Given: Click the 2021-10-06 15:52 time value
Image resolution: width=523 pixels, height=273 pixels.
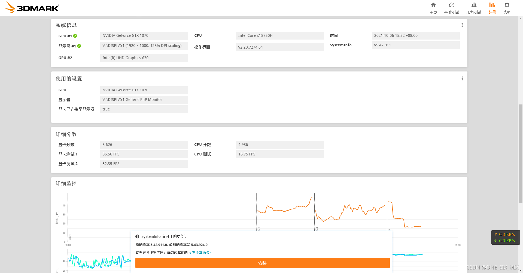Looking at the screenshot, I should coord(416,36).
